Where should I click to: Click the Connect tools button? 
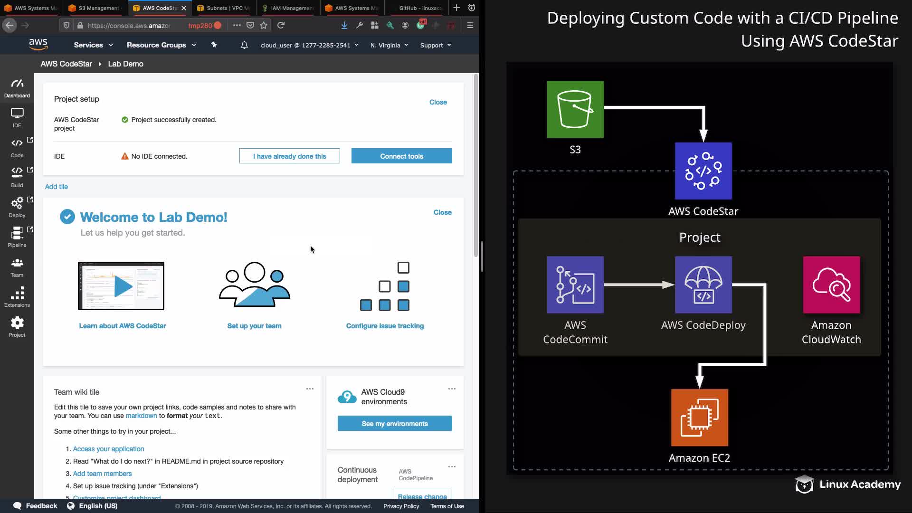pyautogui.click(x=401, y=156)
